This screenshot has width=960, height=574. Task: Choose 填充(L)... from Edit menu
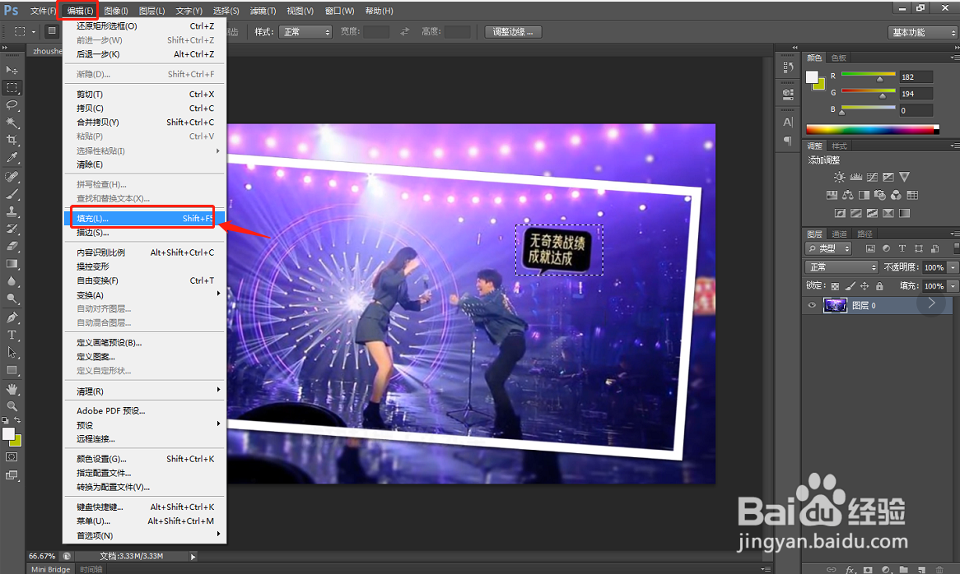[144, 218]
